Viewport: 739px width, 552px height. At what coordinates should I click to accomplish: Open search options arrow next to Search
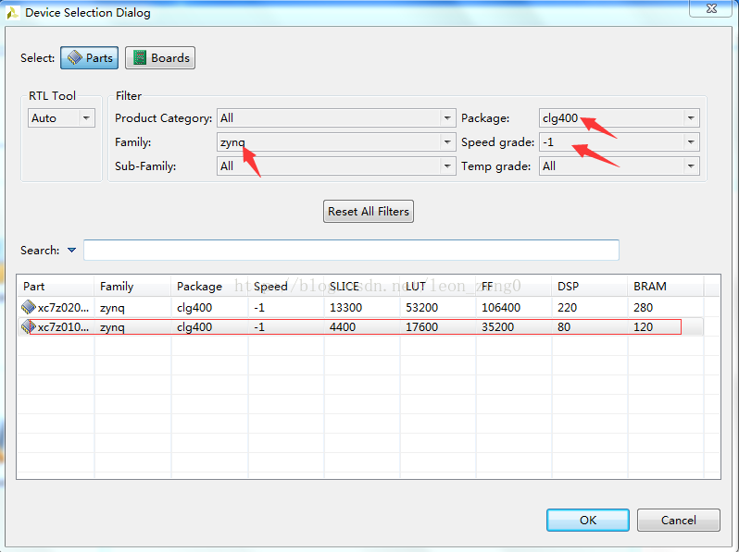[71, 250]
